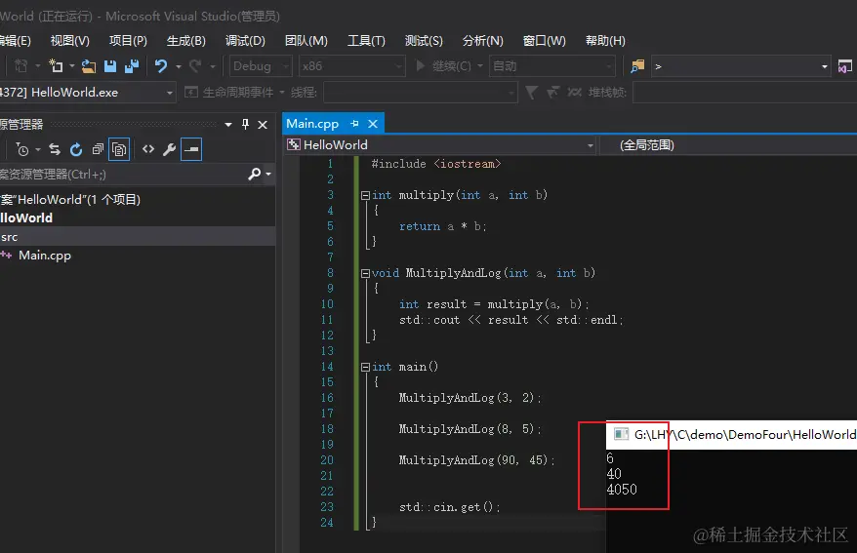Select the HelloWorld project node
Screen dimensions: 857x553
26,217
